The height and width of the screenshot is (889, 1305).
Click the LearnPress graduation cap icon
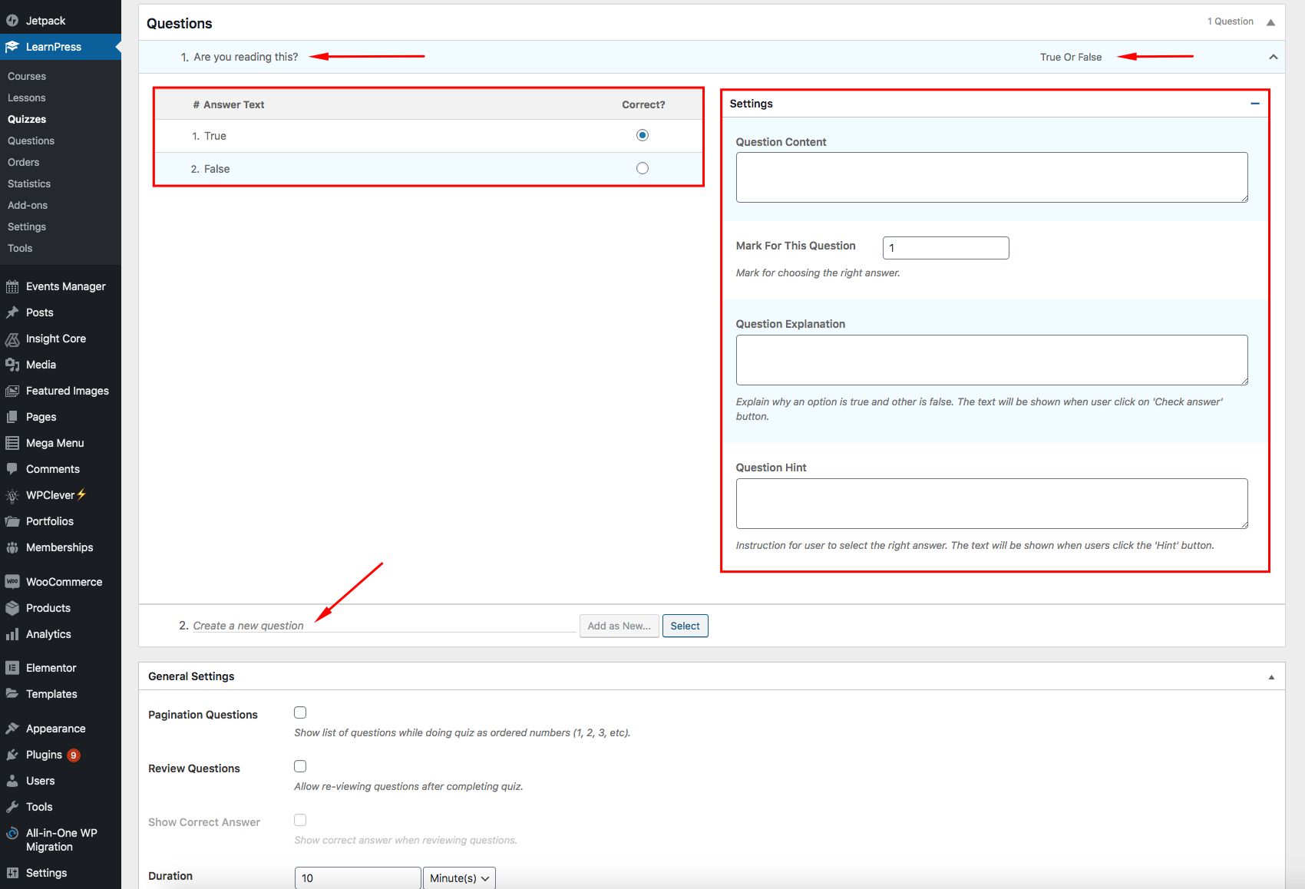pos(12,47)
